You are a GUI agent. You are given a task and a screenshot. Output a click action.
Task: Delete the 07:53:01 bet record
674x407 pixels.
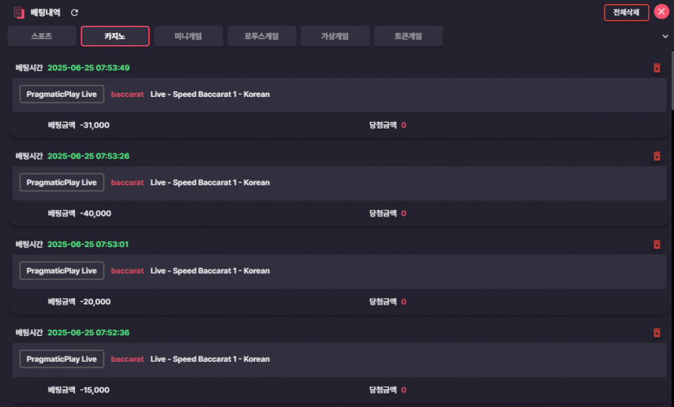pyautogui.click(x=656, y=245)
